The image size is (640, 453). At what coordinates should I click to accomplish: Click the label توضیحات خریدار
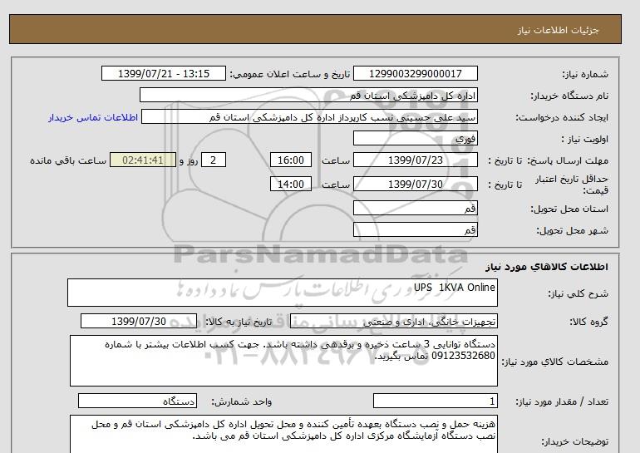click(x=574, y=441)
